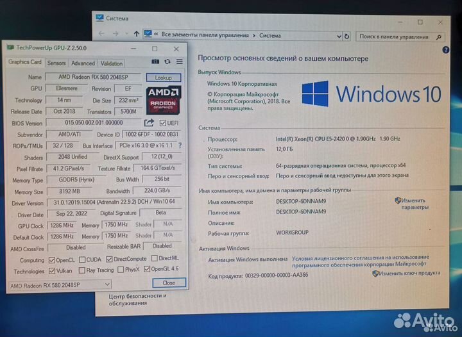Click the GPU-Z refresh icon

(x=167, y=62)
